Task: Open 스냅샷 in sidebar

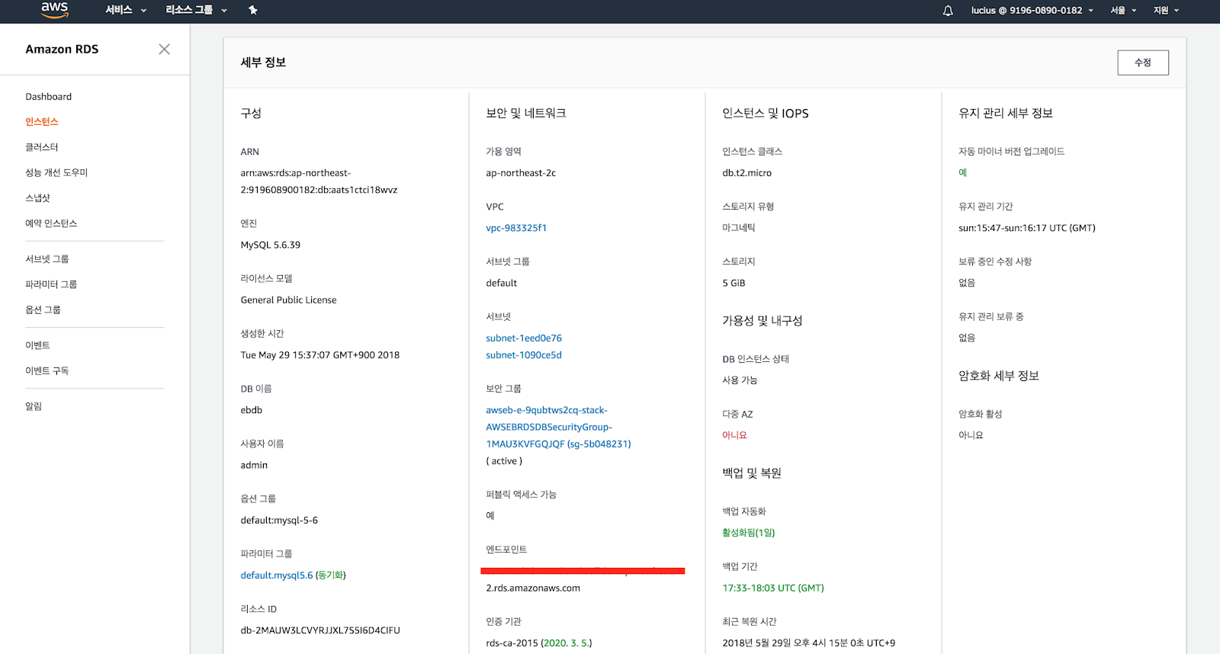Action: (37, 198)
